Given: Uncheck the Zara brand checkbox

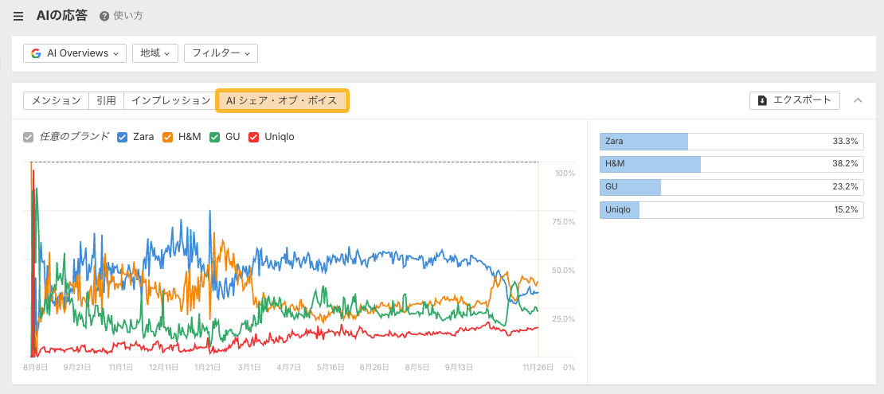Looking at the screenshot, I should tap(123, 137).
